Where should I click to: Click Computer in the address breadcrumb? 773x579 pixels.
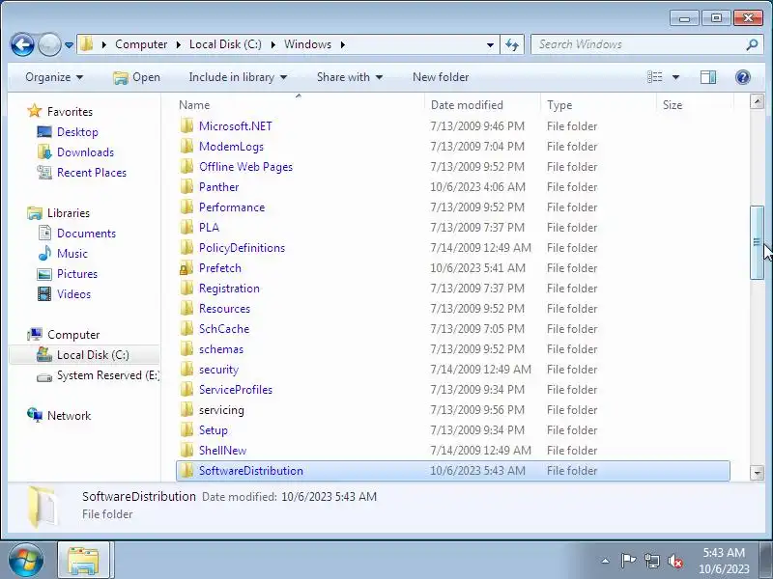[x=141, y=44]
